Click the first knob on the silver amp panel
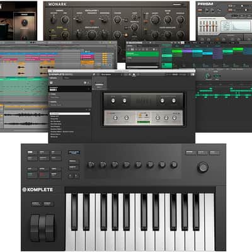 click(115, 118)
